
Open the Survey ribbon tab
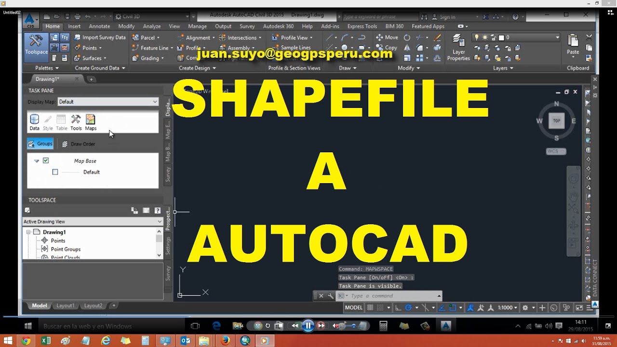click(x=247, y=26)
